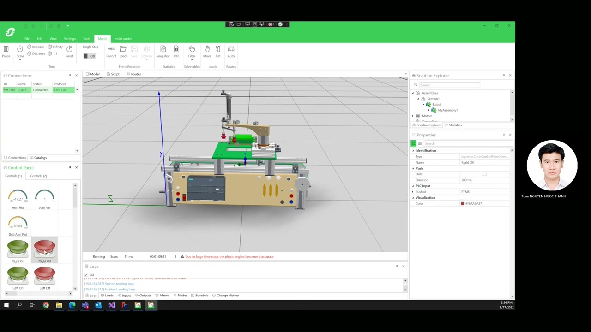Select the CON1 connection row
591x332 pixels.
point(39,90)
